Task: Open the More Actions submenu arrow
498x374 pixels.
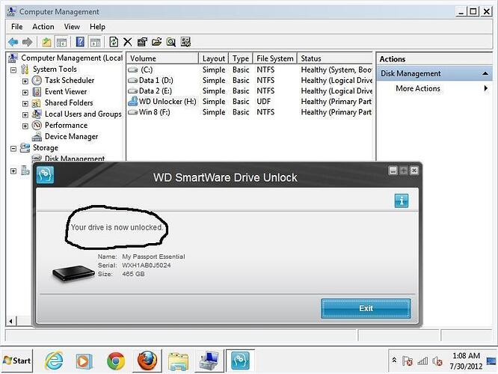Action: (x=485, y=88)
